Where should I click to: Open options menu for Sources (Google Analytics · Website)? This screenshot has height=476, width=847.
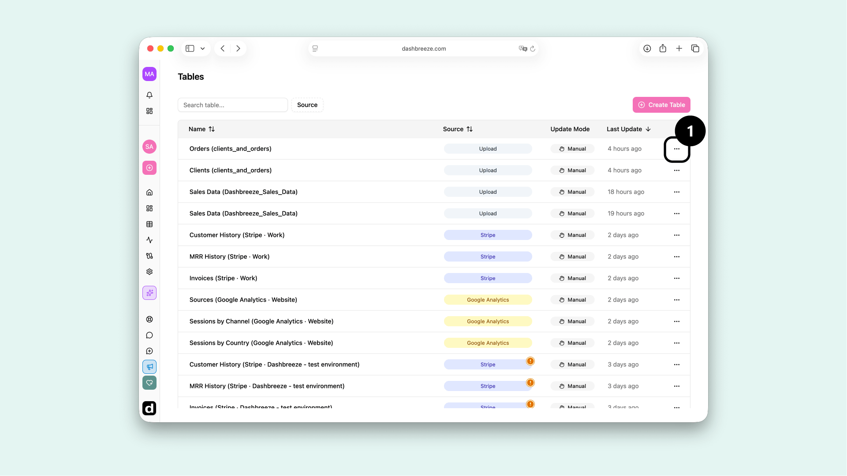pyautogui.click(x=677, y=300)
